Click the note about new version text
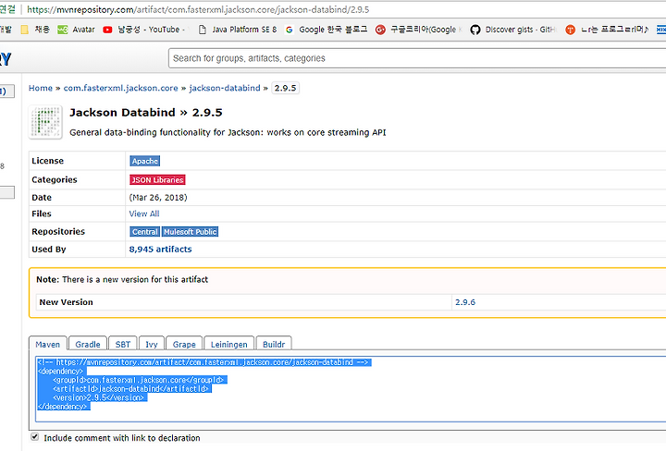Viewport: 666px width, 451px height. click(122, 280)
